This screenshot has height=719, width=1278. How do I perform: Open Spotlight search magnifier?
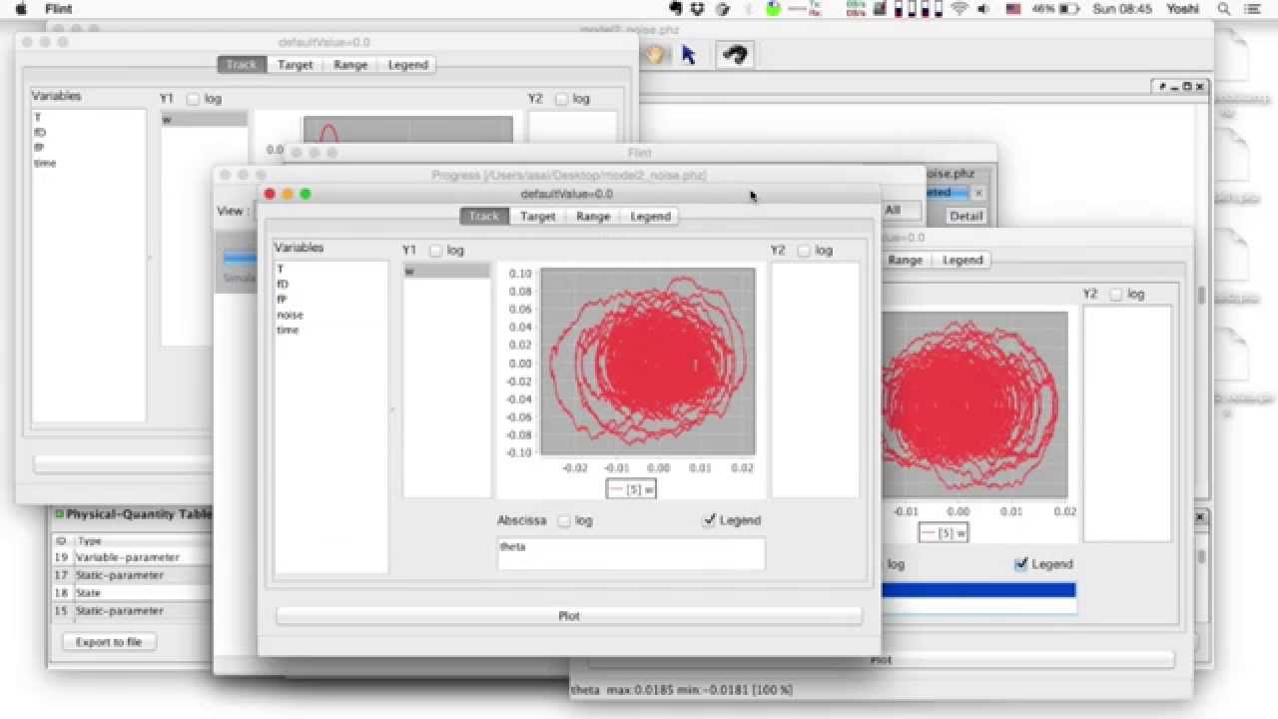point(1223,9)
